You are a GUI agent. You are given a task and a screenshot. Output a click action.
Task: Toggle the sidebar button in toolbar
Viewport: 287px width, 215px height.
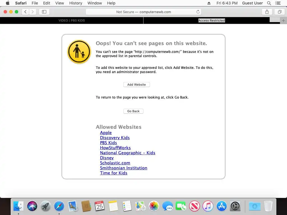tap(44, 12)
